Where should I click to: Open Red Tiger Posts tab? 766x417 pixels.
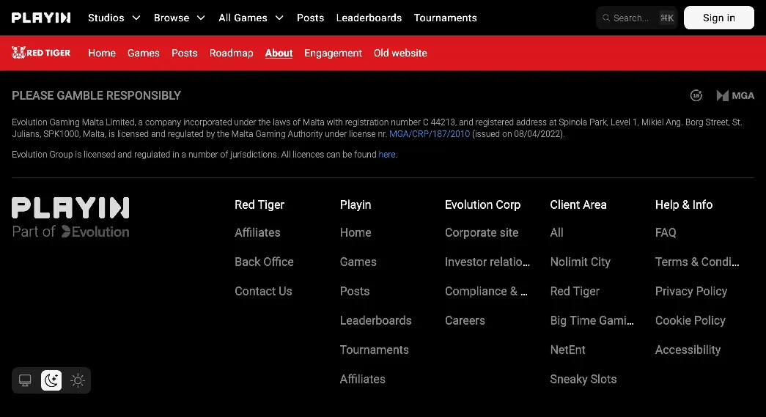coord(184,53)
